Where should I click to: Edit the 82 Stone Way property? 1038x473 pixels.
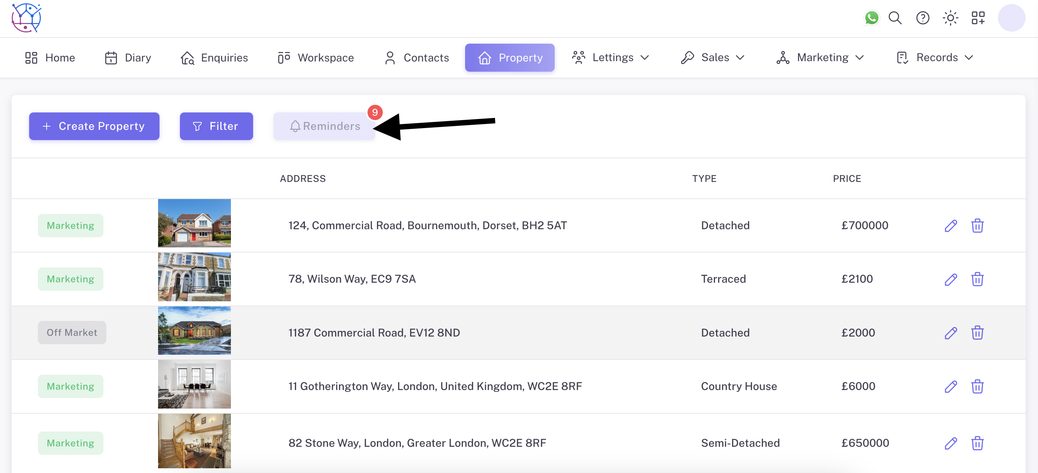951,443
